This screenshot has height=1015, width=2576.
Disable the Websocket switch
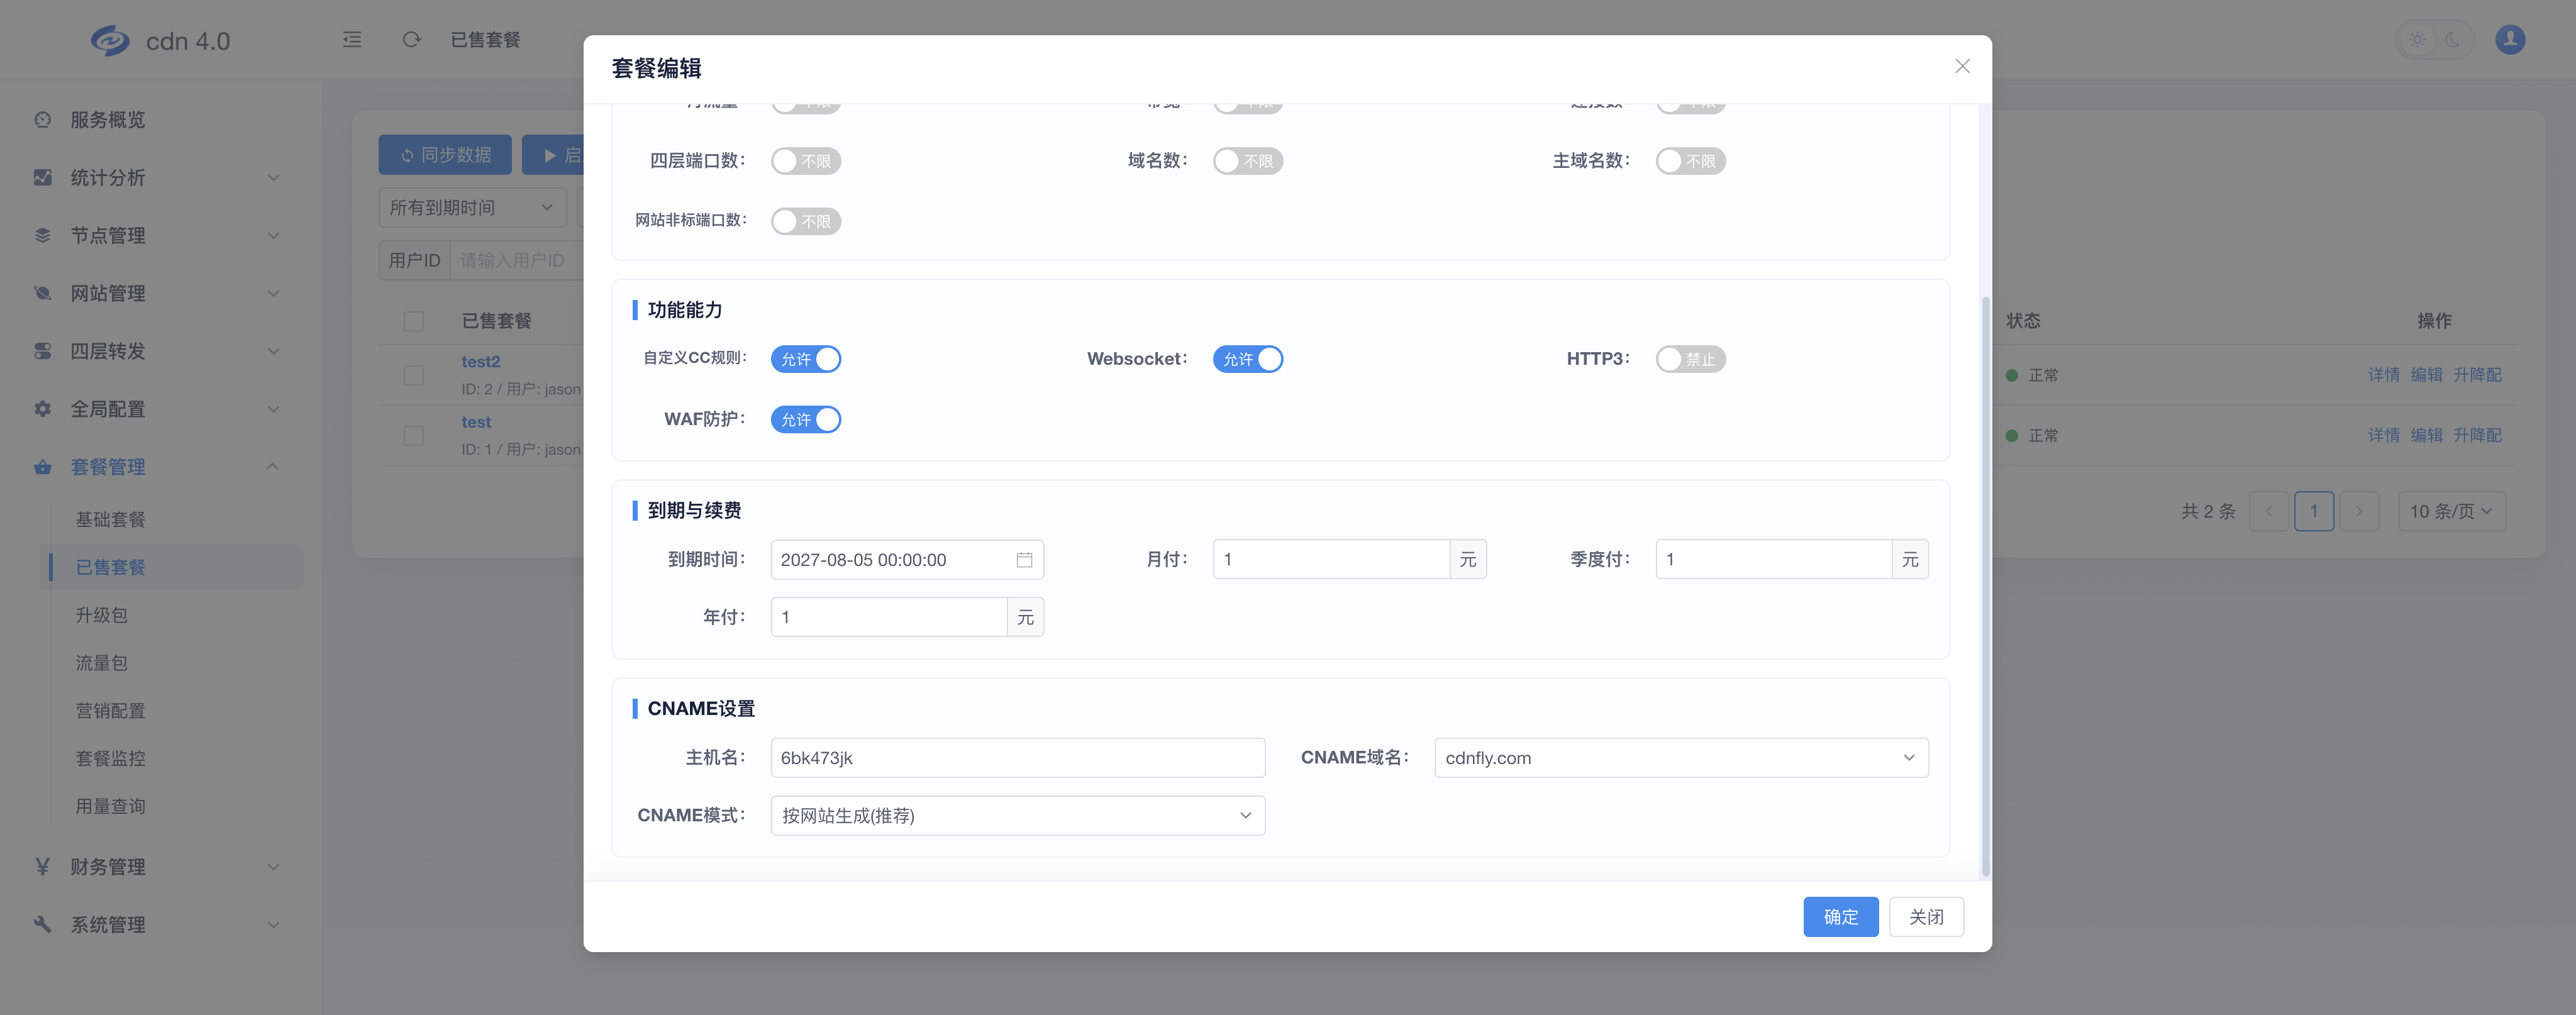(1248, 359)
